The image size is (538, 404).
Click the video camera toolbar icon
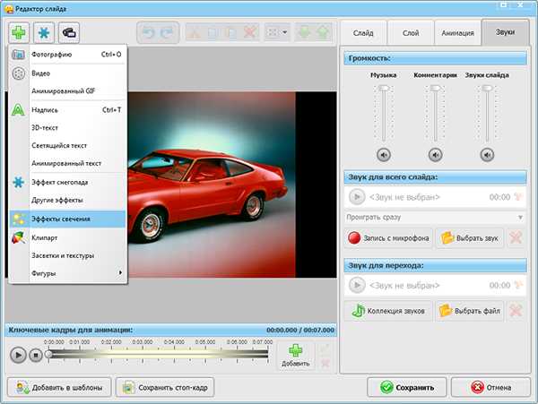click(68, 32)
